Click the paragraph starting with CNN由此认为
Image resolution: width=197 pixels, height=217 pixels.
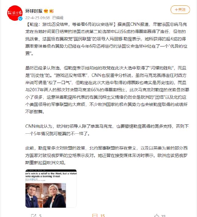(107, 130)
